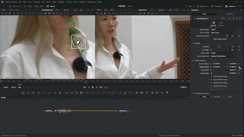Open the Keyframes panel
This screenshot has height=137, width=244.
202,6
